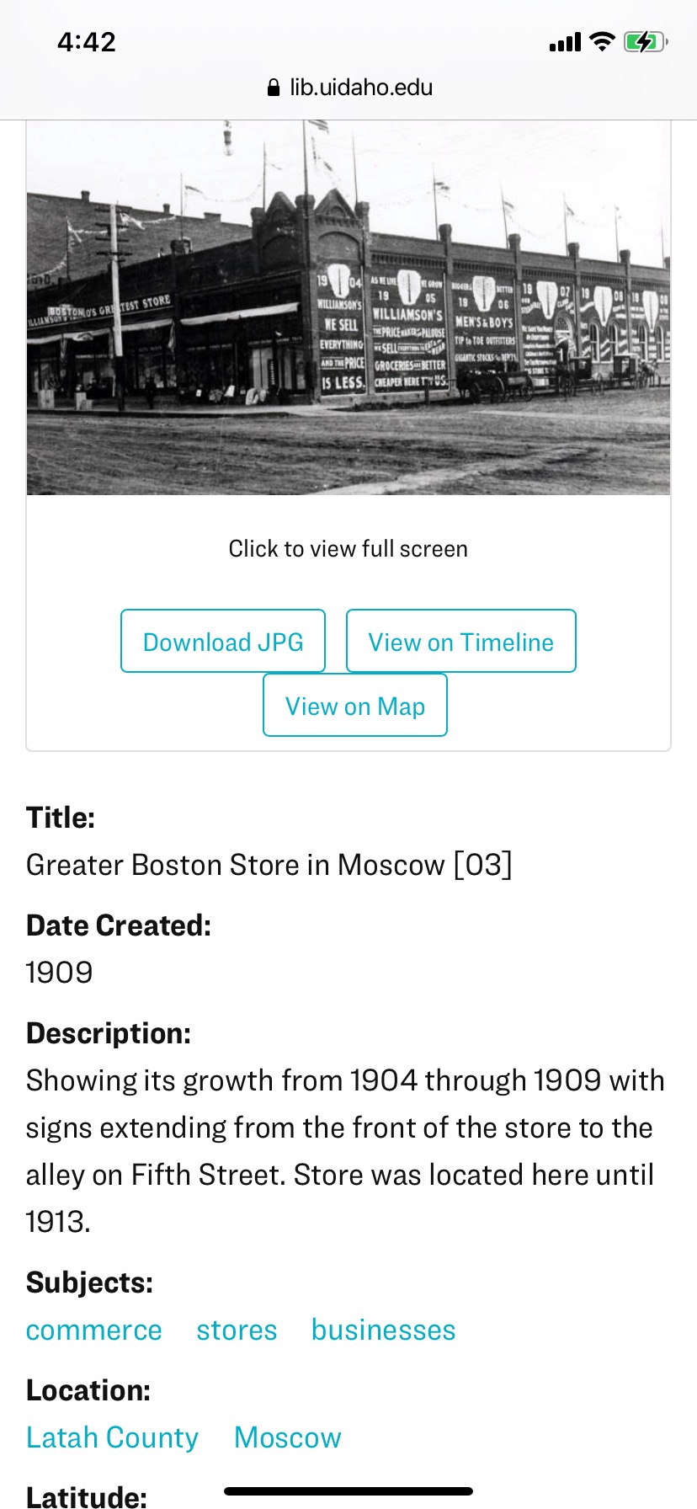Screen dimensions: 697x1509
Task: Tap the item title 'Greater Boston Store in Moscow [03]'
Action: 269,865
